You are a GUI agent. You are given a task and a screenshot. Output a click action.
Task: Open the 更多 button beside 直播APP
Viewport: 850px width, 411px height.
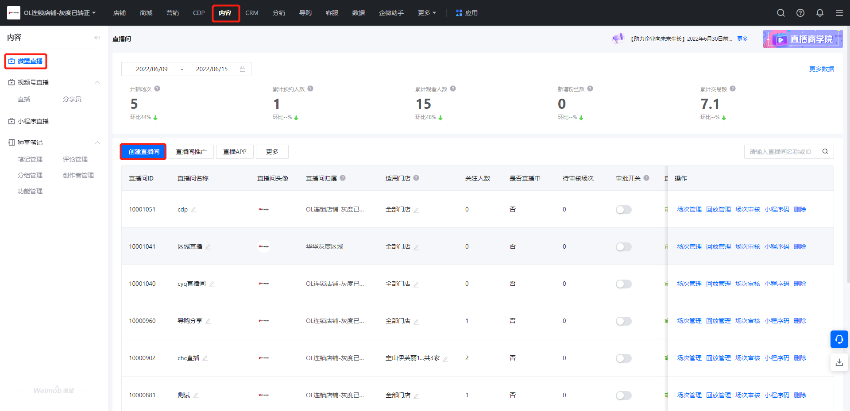coord(272,152)
